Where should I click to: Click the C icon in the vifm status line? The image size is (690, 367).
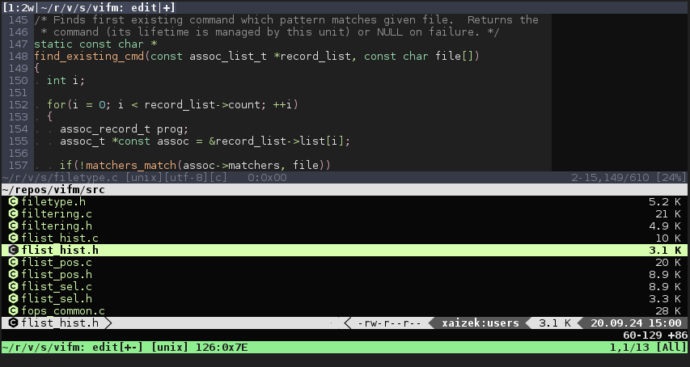tap(13, 323)
